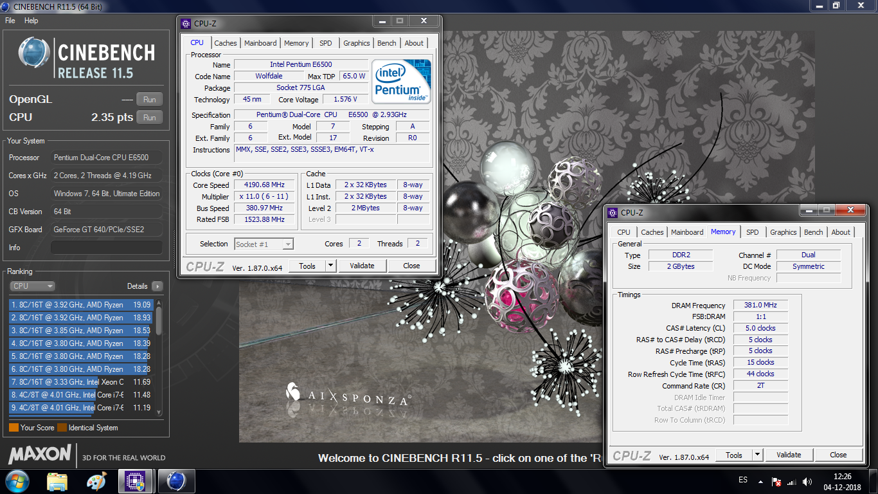Click Tools button in CPU tab window
The height and width of the screenshot is (494, 878).
coord(307,266)
